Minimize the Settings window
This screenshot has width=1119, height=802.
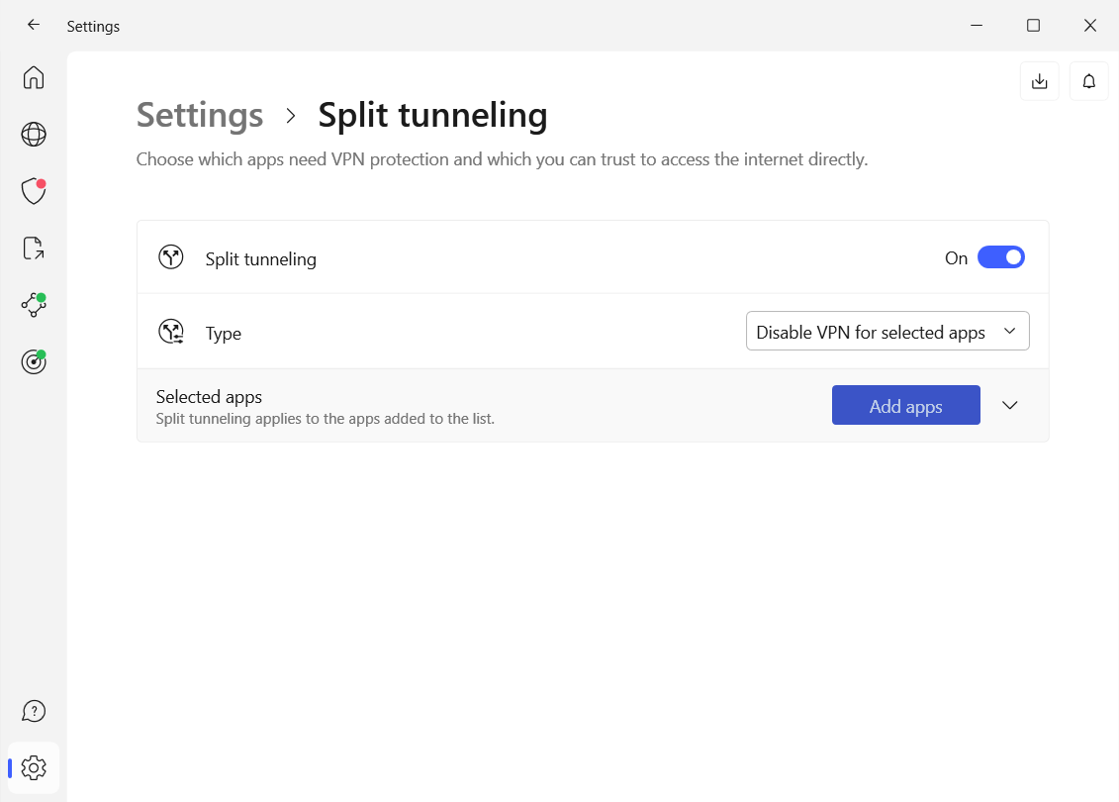(977, 26)
